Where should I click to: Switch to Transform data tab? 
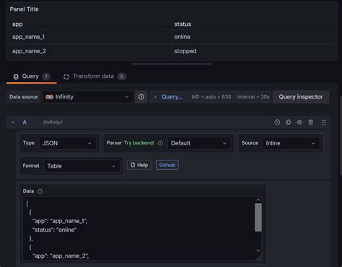[x=95, y=76]
